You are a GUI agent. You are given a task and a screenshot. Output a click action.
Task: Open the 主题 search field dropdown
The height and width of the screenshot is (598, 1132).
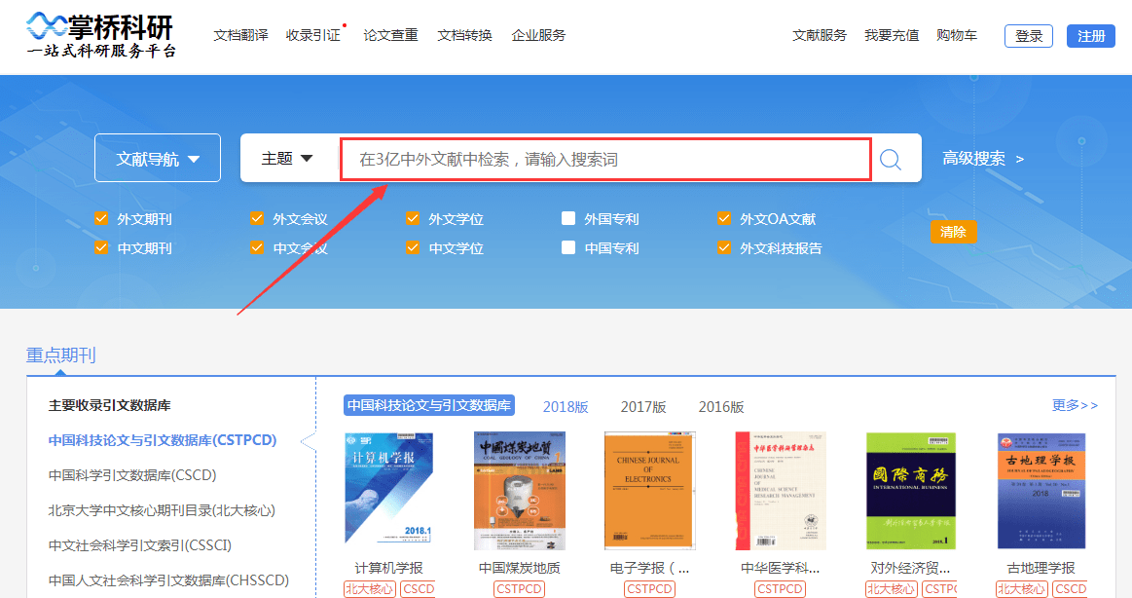pyautogui.click(x=287, y=159)
